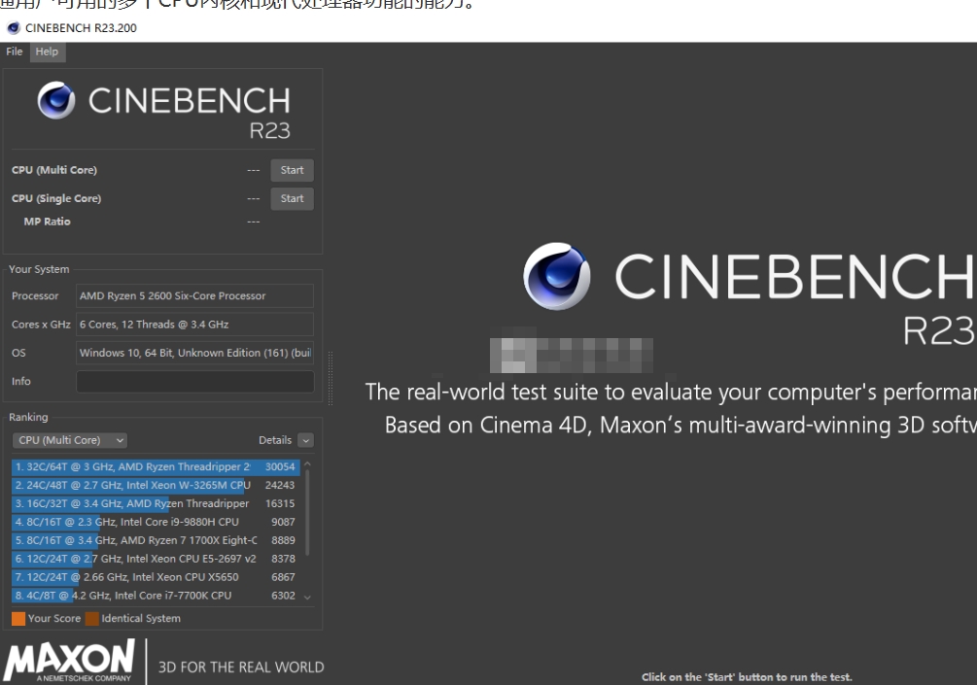Click the brown Identical System color swatch
Image resolution: width=977 pixels, height=685 pixels.
(x=92, y=618)
